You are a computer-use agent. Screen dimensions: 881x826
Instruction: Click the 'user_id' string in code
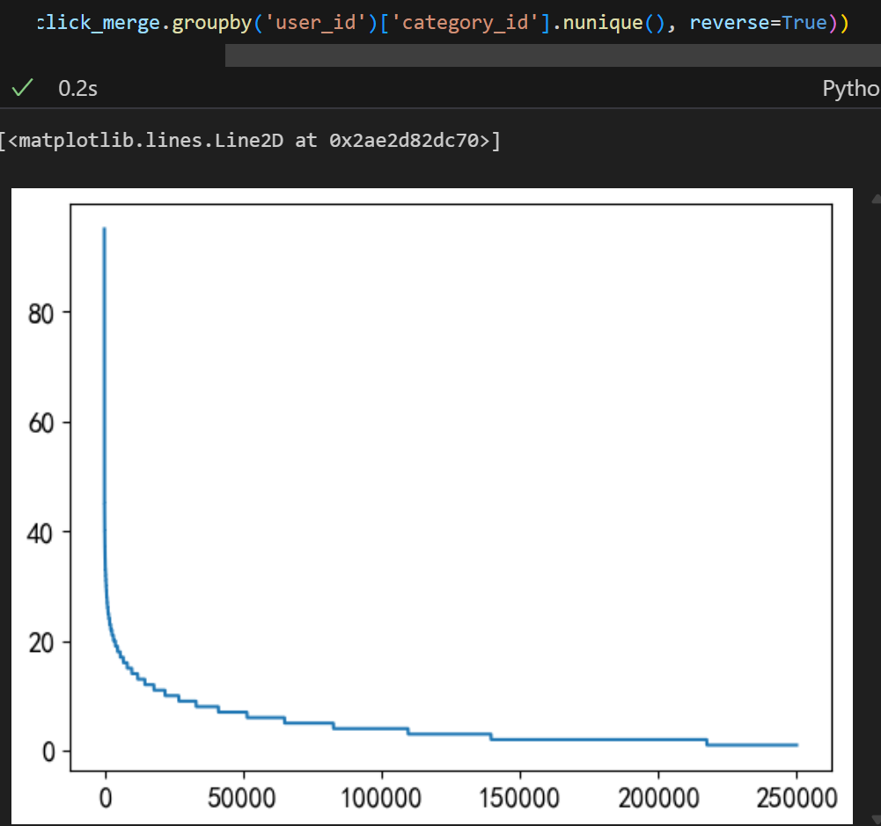(316, 23)
